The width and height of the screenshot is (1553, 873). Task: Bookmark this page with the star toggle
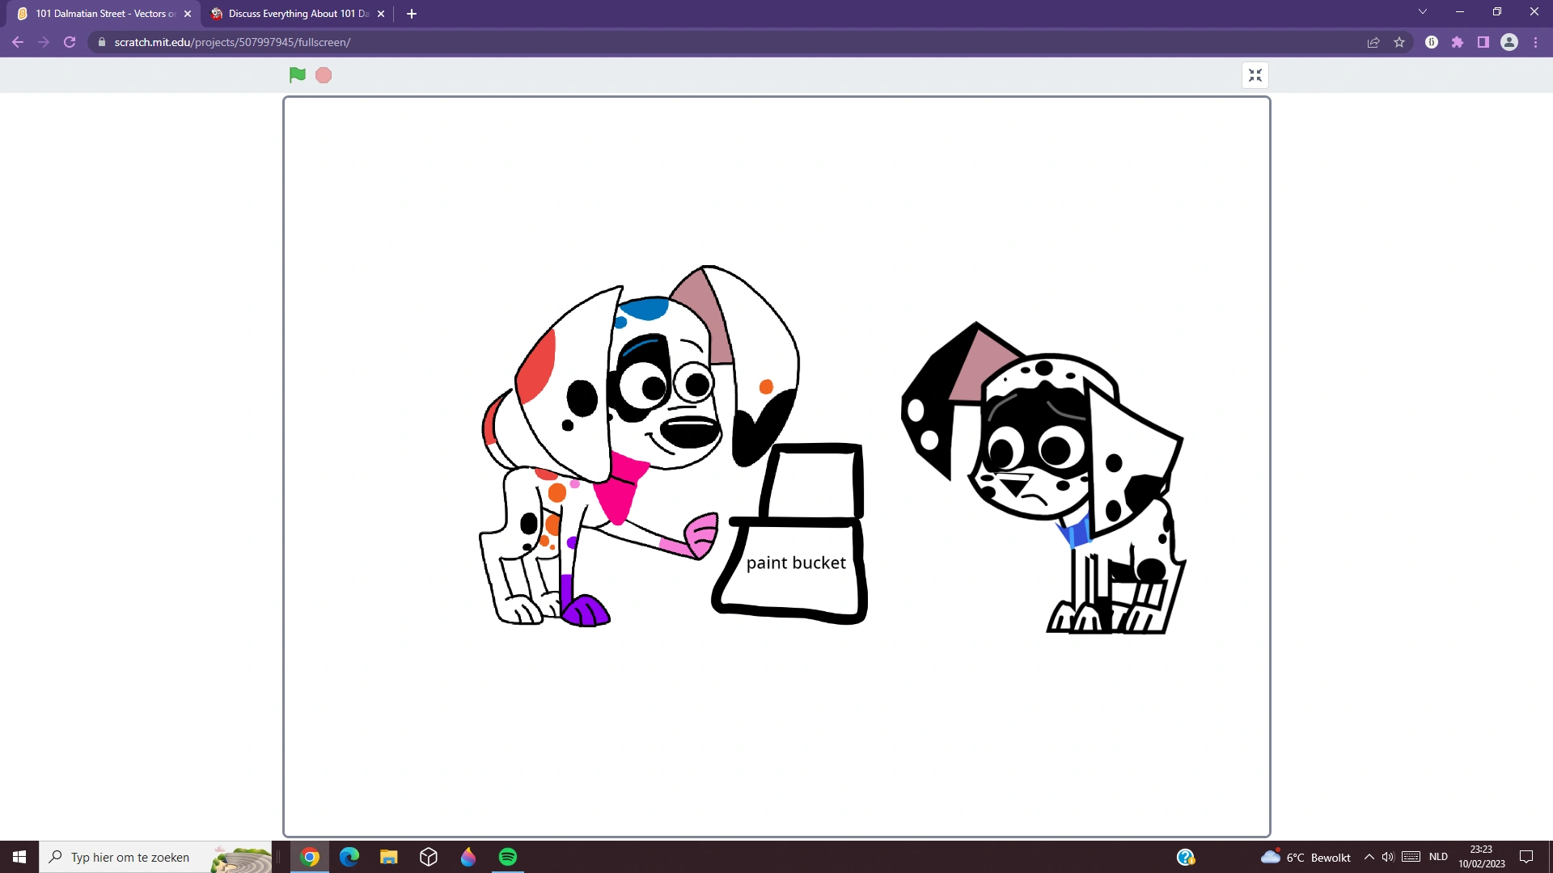point(1399,42)
